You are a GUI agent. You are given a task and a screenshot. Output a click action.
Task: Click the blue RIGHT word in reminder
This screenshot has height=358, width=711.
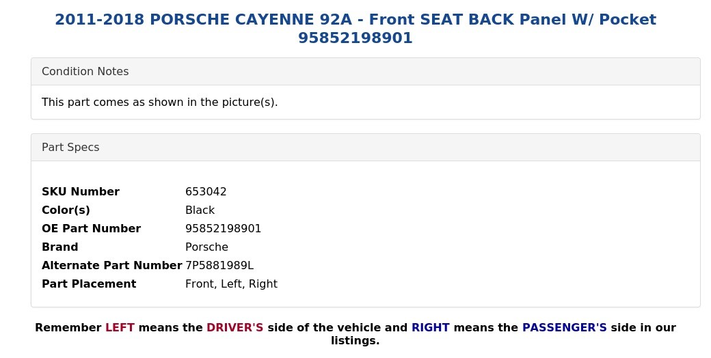point(430,328)
